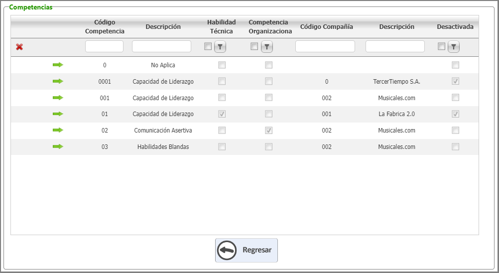Click Musicales.com in Comunicación Asertiva row
The height and width of the screenshot is (273, 499).
pyautogui.click(x=396, y=130)
